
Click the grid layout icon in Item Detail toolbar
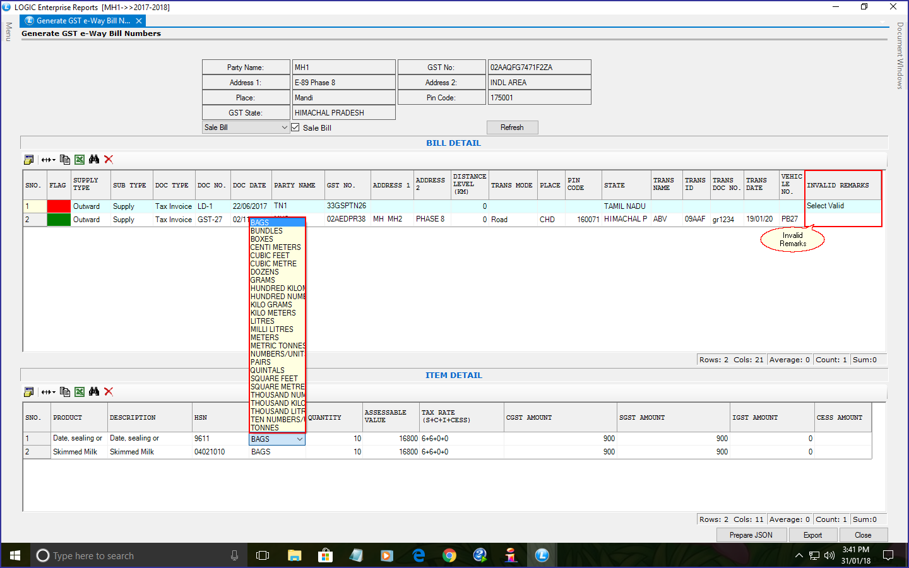tap(28, 392)
